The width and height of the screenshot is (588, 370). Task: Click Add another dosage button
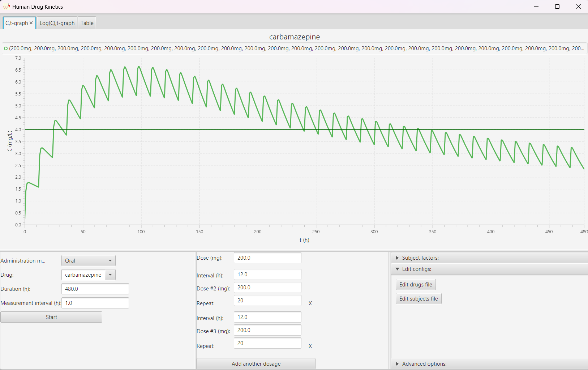[256, 364]
